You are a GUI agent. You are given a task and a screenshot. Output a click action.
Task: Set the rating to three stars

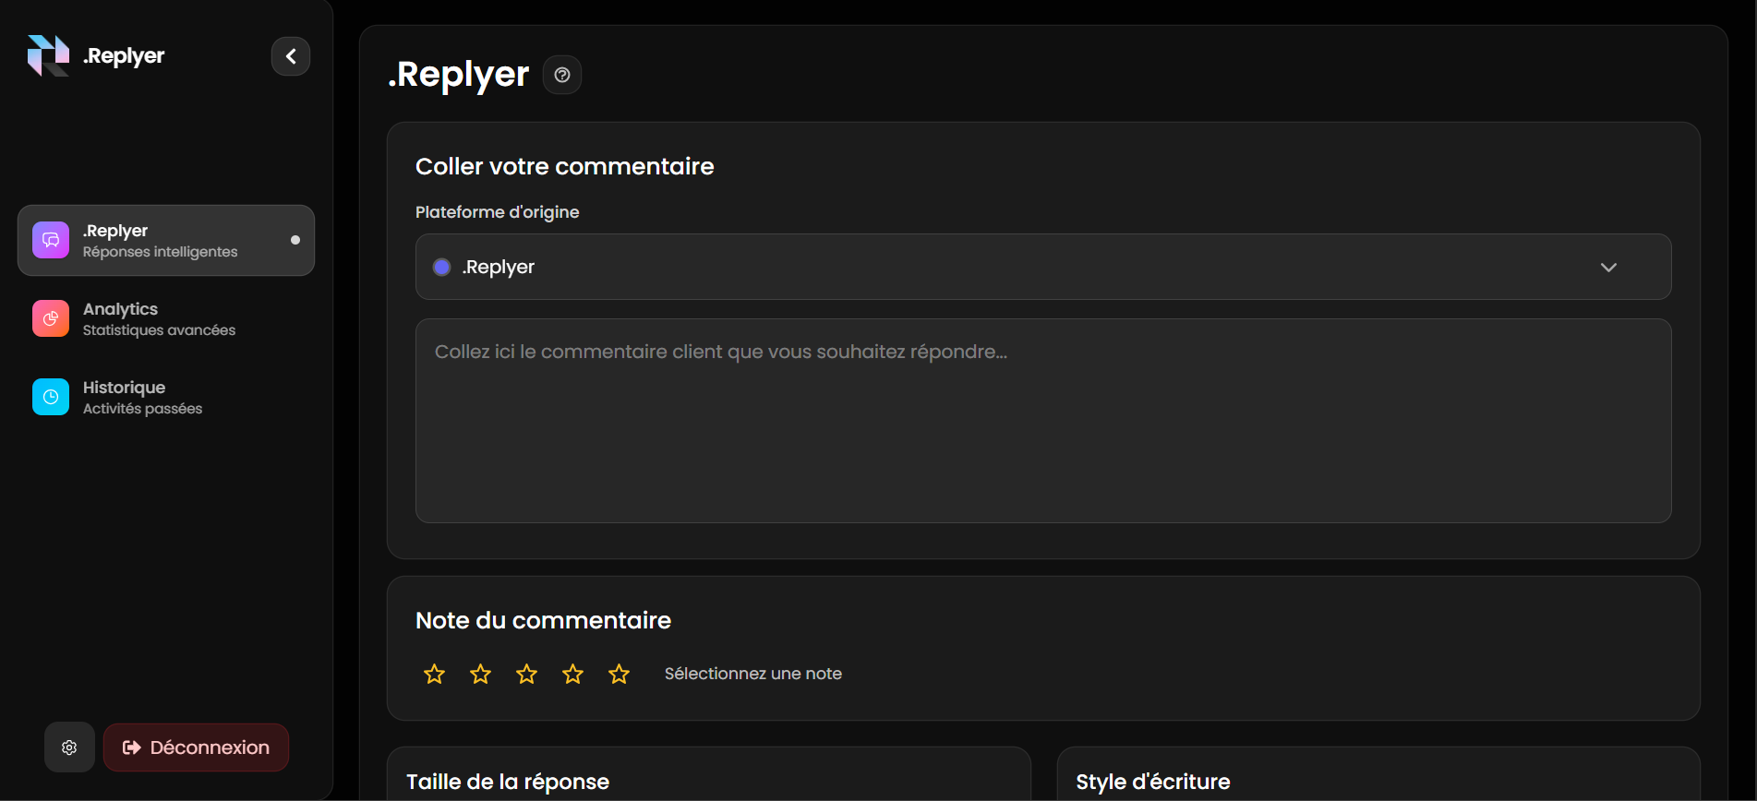tap(526, 675)
